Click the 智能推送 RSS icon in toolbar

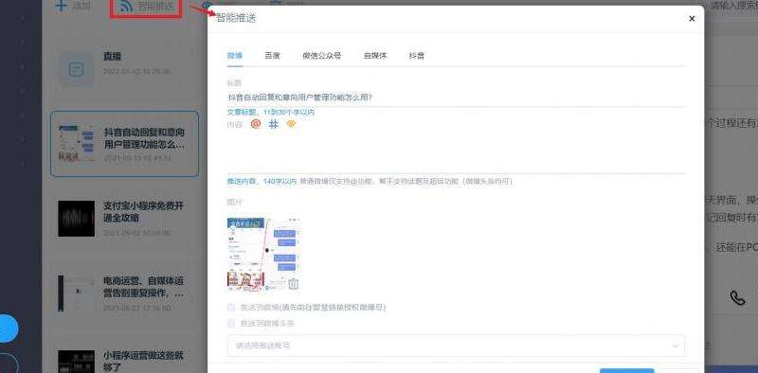click(x=127, y=7)
